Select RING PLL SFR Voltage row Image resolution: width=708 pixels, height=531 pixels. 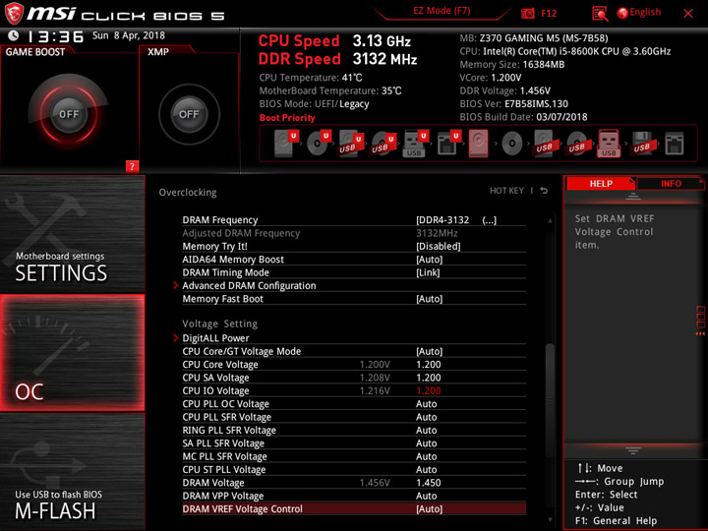[354, 430]
